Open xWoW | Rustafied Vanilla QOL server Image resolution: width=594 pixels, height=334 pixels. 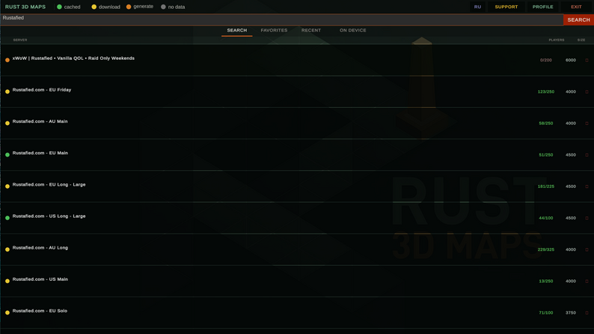(73, 58)
